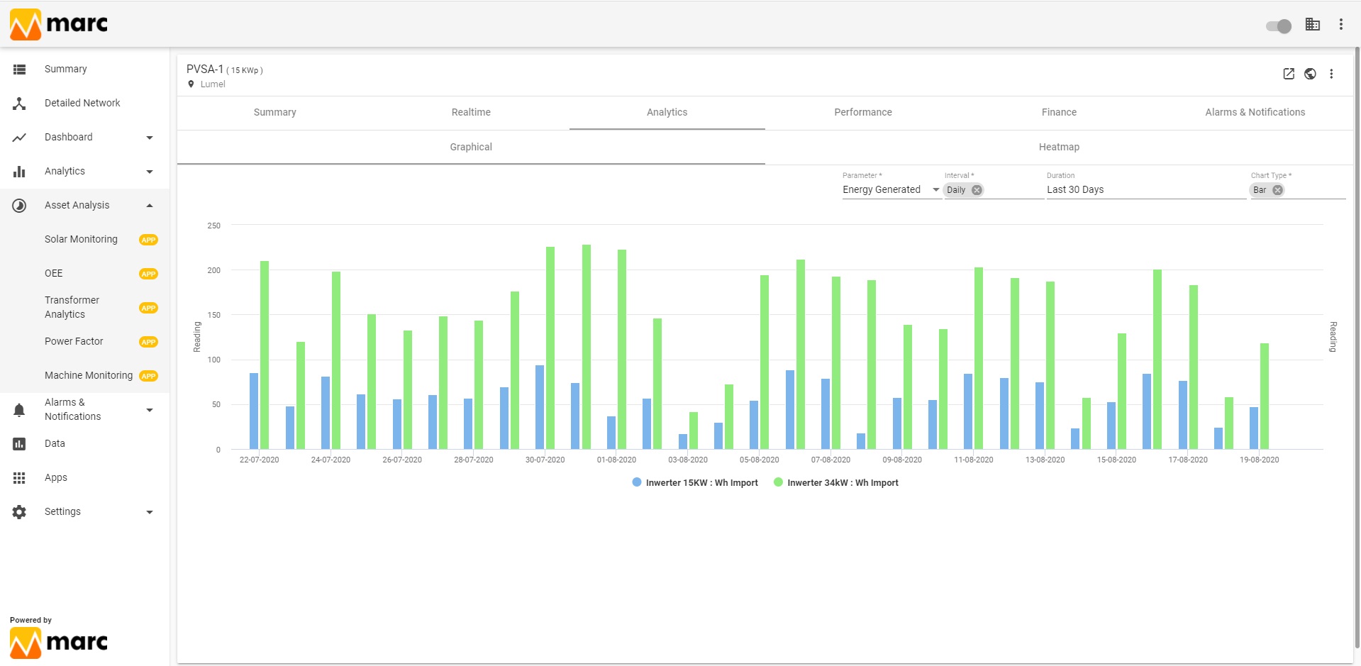
Task: Click the globe icon for PVSA-1
Action: point(1310,74)
